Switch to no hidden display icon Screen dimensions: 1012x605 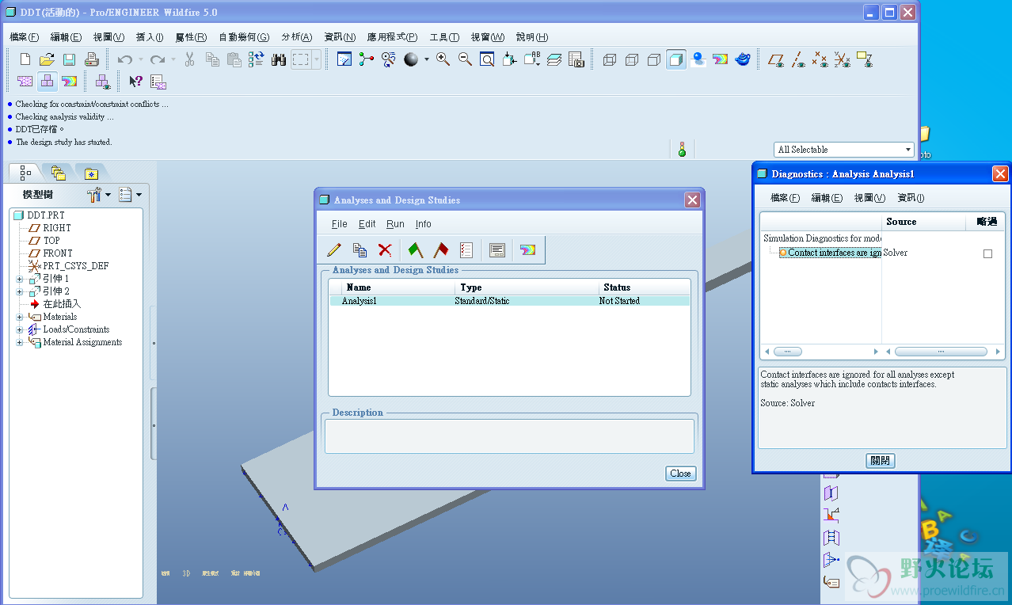[653, 59]
